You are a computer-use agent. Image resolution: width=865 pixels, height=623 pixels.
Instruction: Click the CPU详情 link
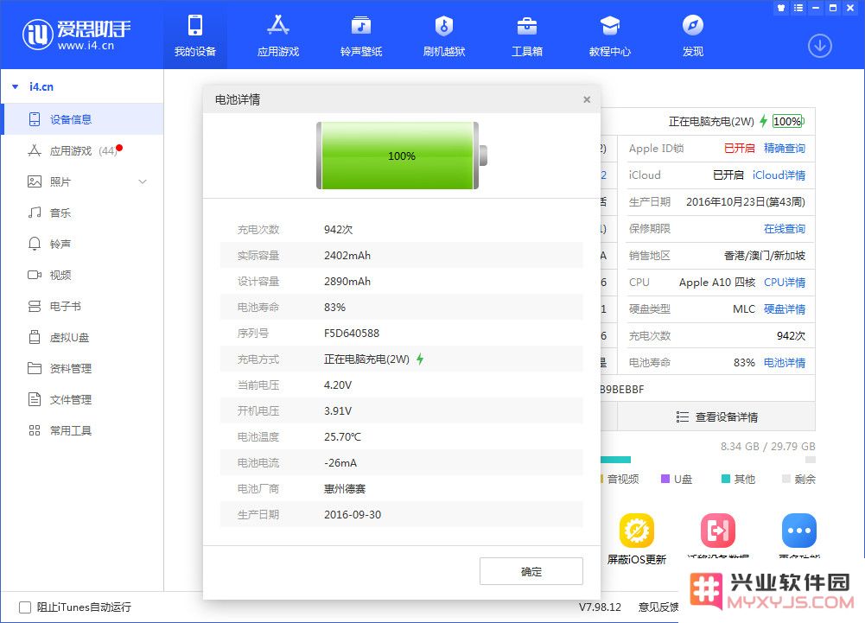[x=785, y=283]
